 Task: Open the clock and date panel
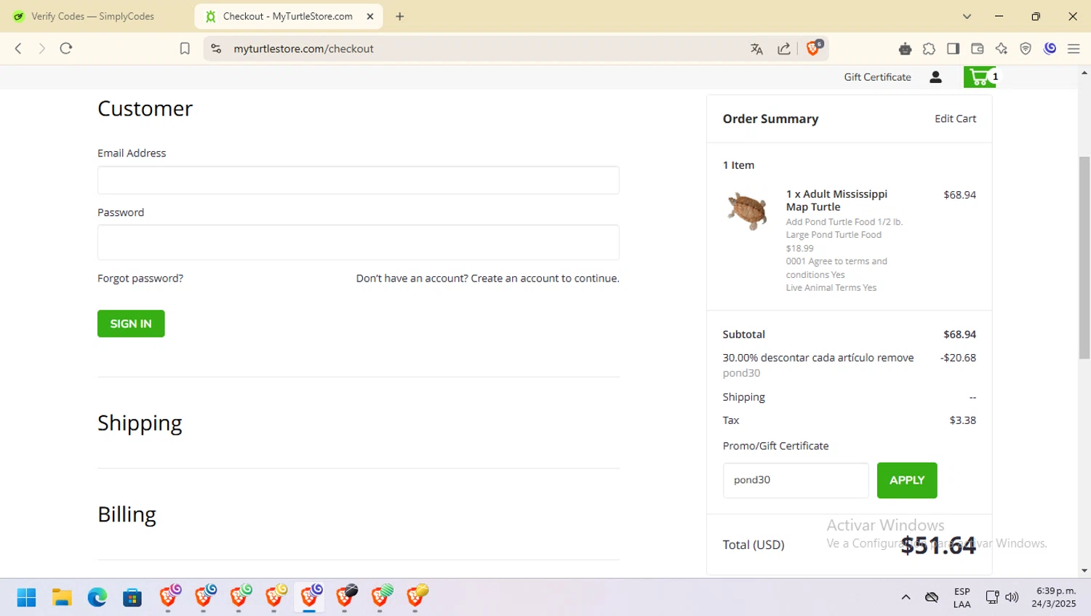1055,597
